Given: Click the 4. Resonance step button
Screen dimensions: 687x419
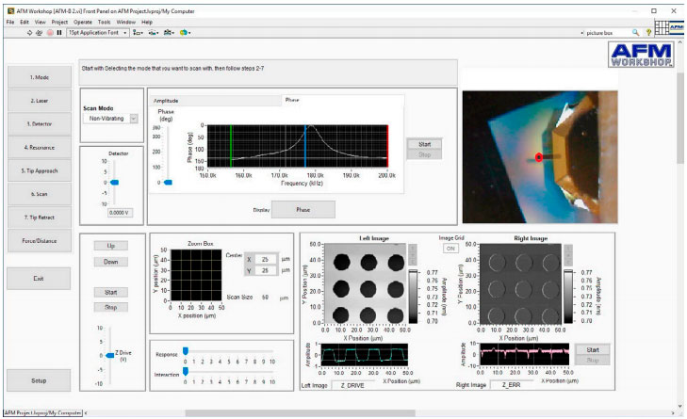Looking at the screenshot, I should [41, 148].
